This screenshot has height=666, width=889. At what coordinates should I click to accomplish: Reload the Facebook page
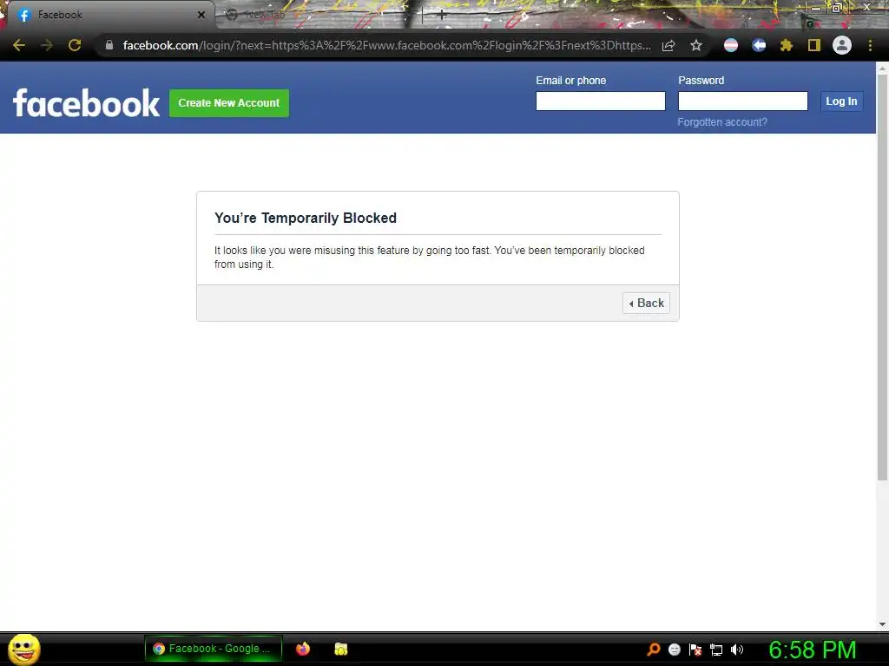(x=75, y=45)
